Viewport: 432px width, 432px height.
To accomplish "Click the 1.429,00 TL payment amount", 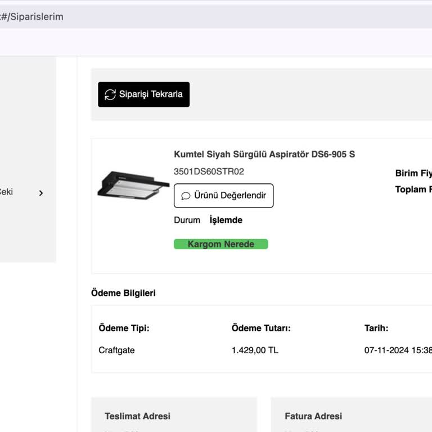I will click(x=255, y=350).
